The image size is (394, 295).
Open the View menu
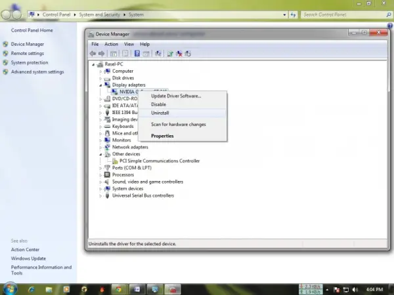[129, 44]
